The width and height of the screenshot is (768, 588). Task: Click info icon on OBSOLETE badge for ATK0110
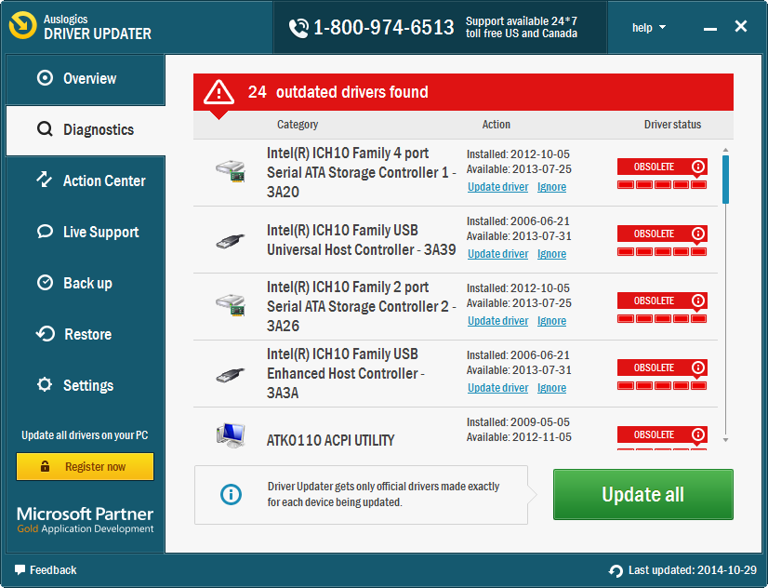click(x=698, y=434)
